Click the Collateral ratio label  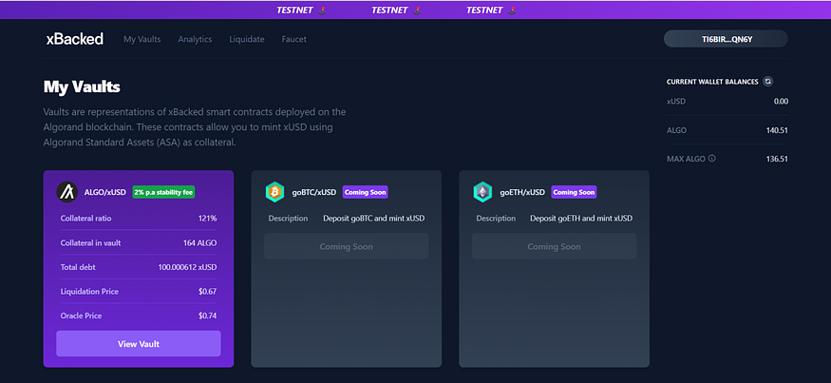(85, 218)
